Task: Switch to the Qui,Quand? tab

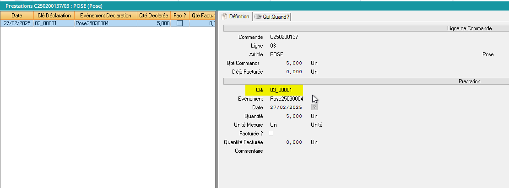Action: (272, 16)
